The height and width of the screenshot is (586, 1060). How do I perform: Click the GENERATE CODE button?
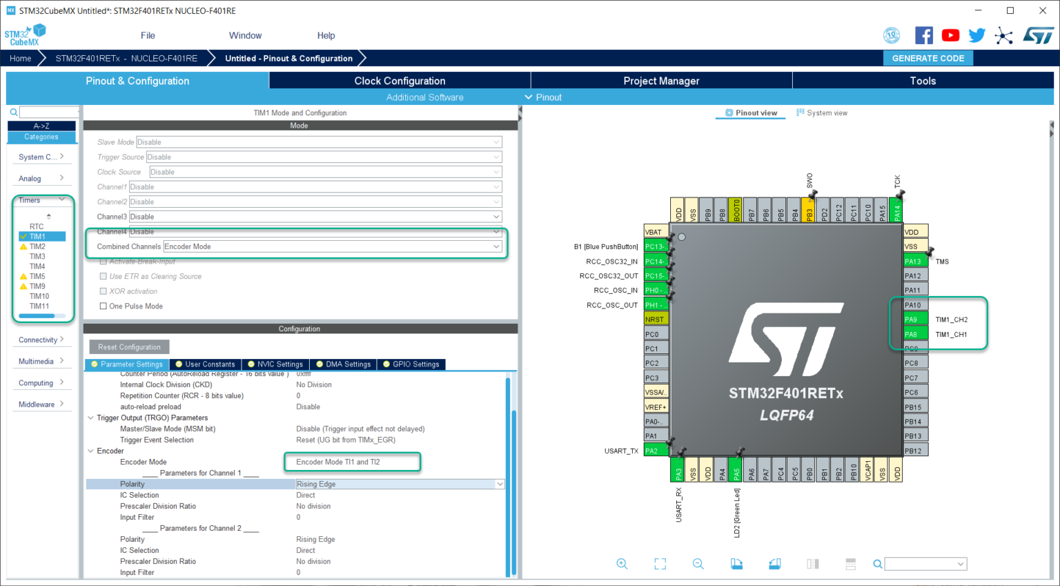927,59
